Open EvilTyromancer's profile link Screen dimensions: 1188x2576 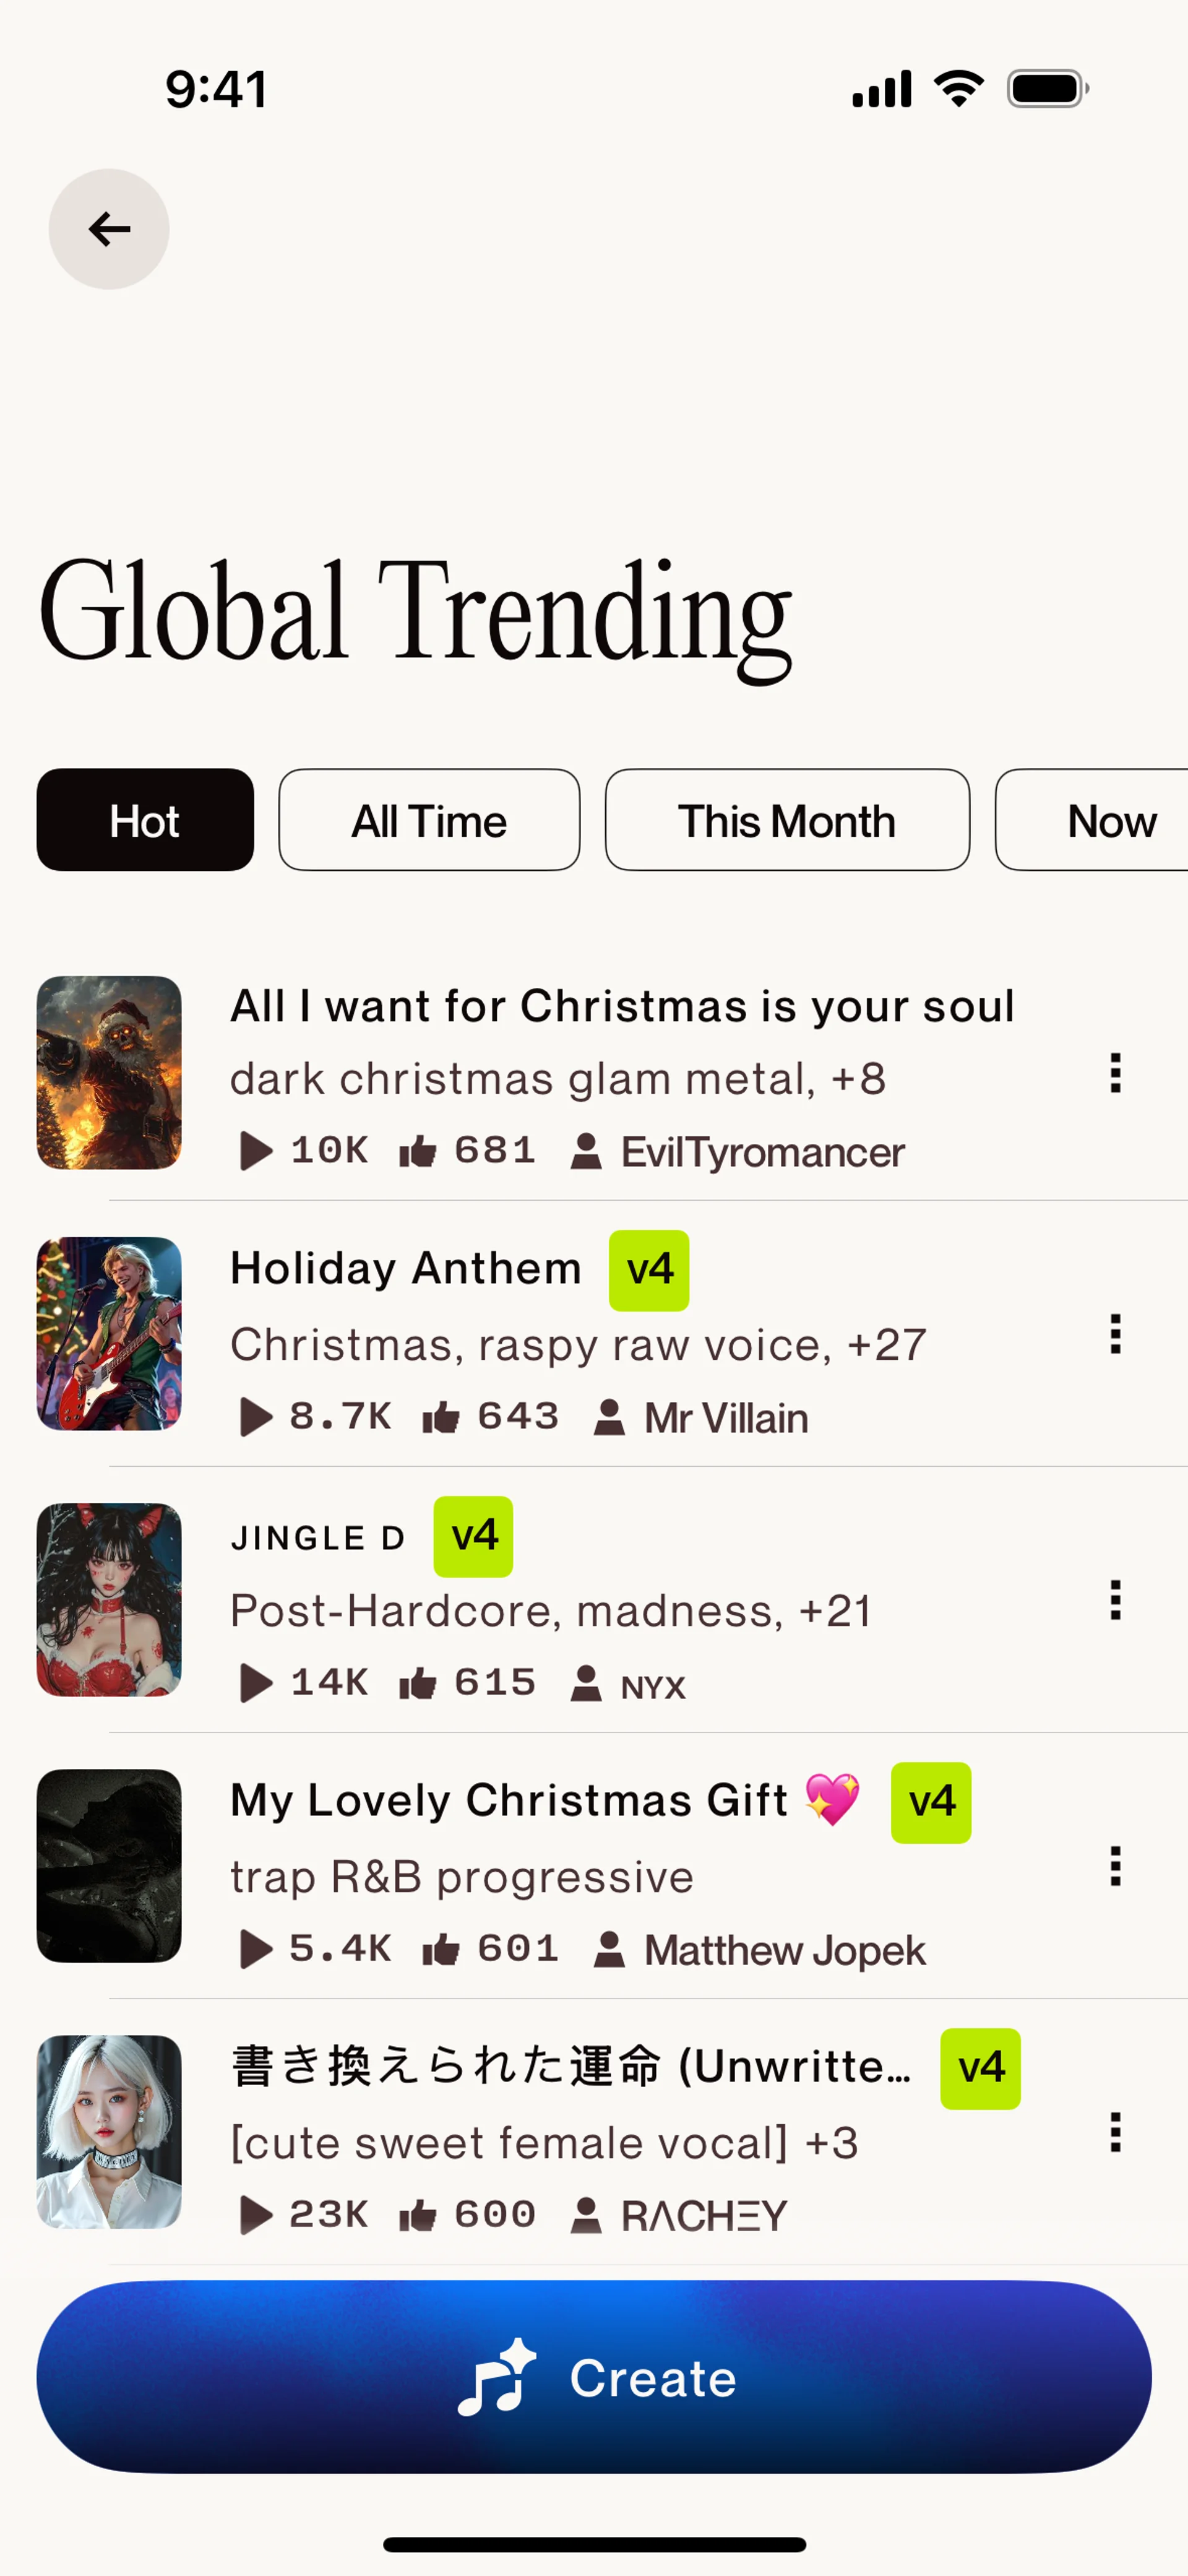pos(762,1152)
